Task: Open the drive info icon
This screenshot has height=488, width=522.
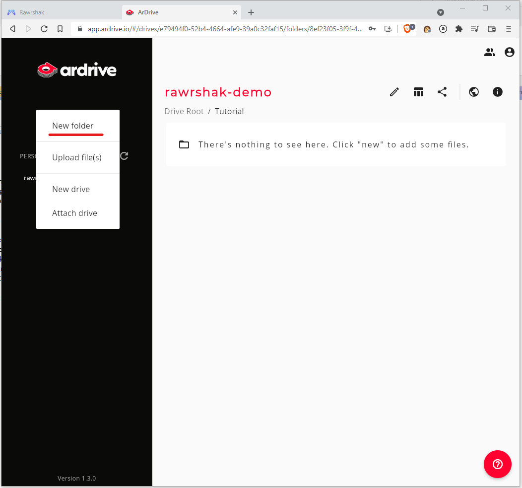Action: [x=498, y=92]
